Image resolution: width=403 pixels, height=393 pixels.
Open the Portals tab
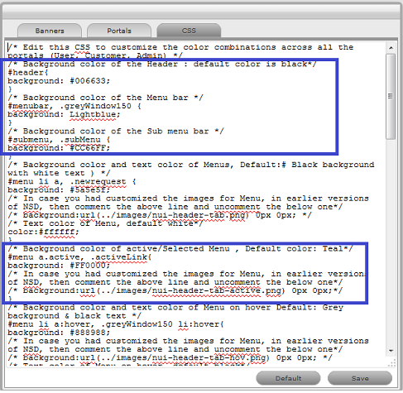click(x=119, y=31)
